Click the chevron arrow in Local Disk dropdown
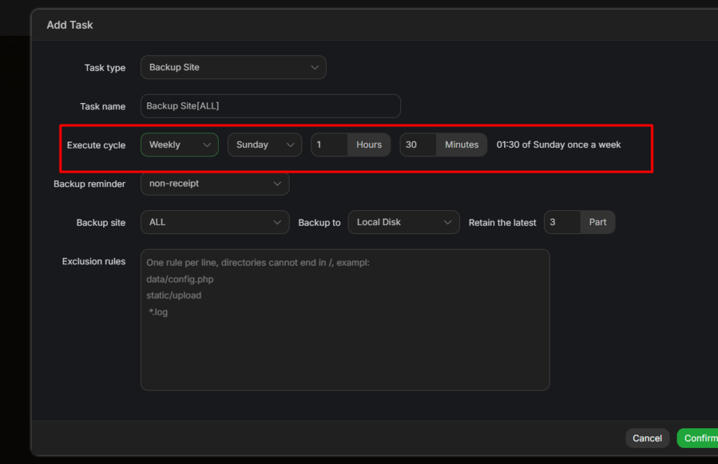The image size is (718, 464). (447, 222)
